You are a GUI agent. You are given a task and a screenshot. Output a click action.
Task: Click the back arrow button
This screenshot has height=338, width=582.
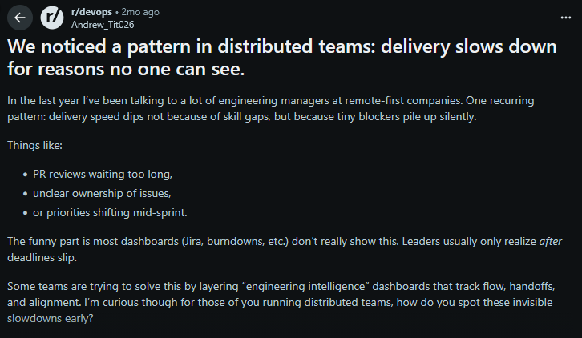(x=19, y=17)
